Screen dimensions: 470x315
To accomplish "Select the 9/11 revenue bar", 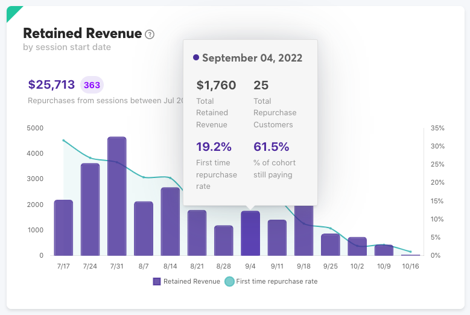I will 277,237.
